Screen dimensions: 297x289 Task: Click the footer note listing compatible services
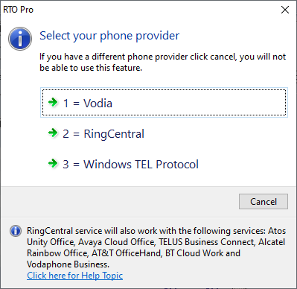[156, 247]
